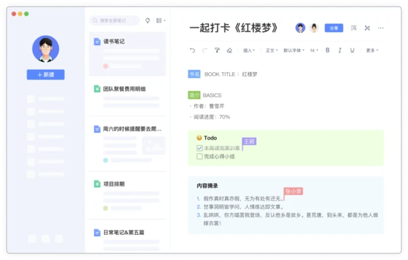
Task: Open the 插入 insert dropdown
Action: tap(249, 50)
